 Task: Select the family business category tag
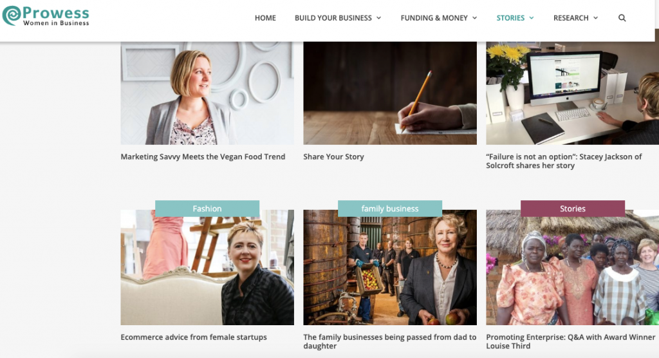click(x=390, y=209)
